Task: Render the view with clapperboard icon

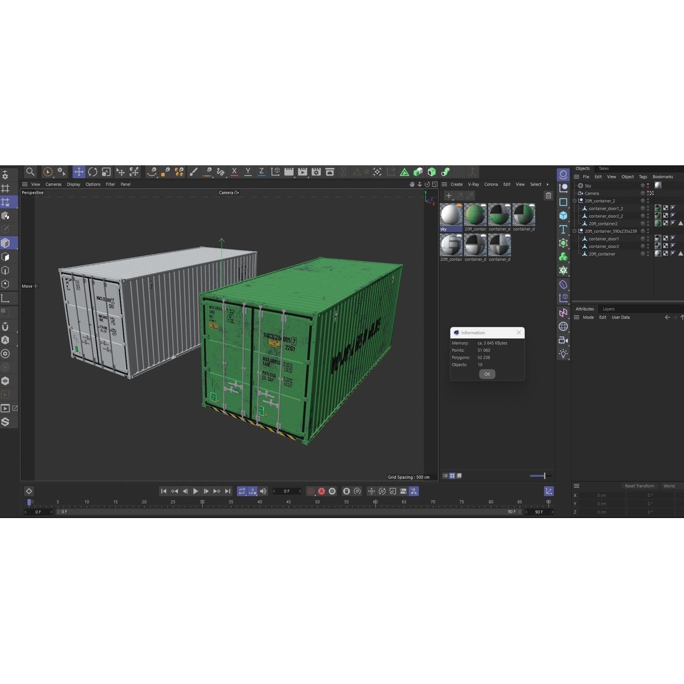Action: click(x=289, y=172)
